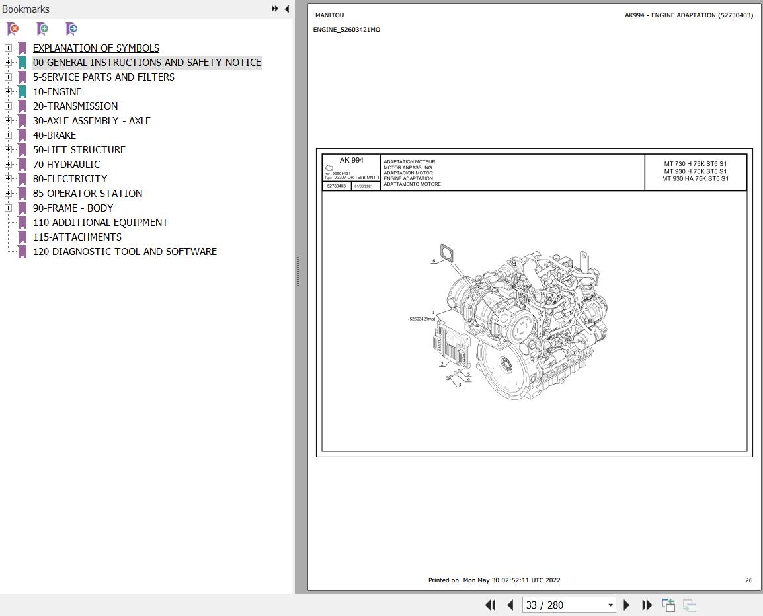Click the ENGINE_52603421MO heading text
This screenshot has height=616, width=763.
[346, 30]
